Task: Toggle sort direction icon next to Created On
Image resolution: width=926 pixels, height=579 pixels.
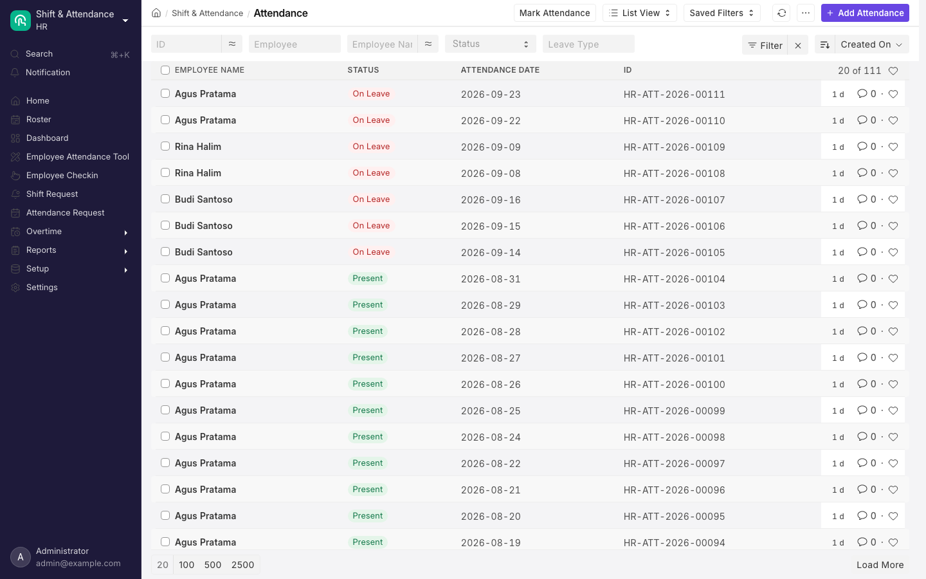Action: (x=824, y=44)
